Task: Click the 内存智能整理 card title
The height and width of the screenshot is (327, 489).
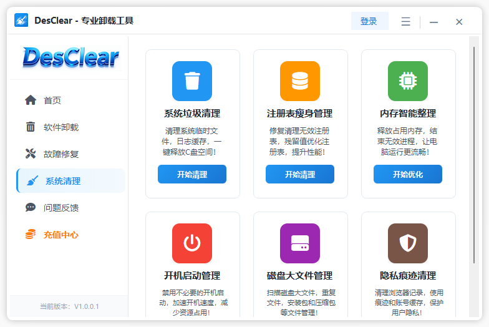Action: [x=408, y=114]
